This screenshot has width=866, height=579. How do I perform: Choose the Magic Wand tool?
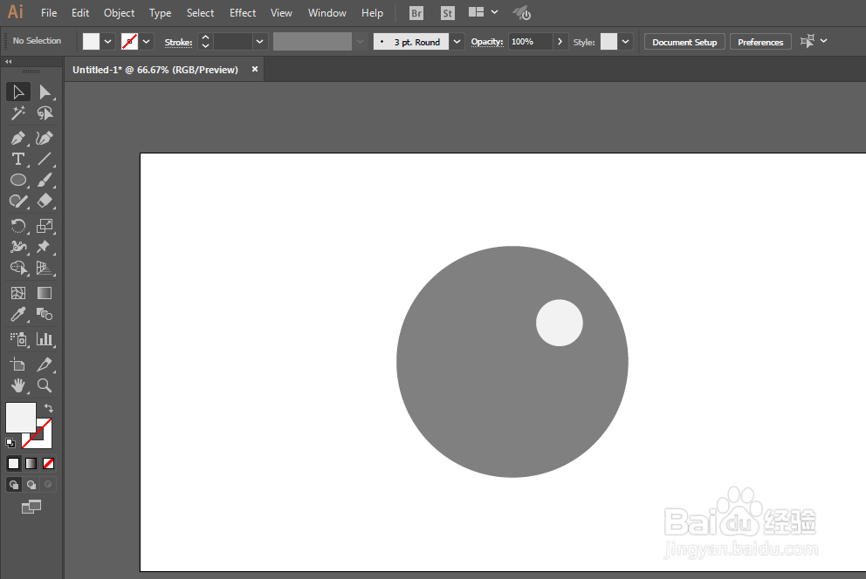click(x=18, y=113)
